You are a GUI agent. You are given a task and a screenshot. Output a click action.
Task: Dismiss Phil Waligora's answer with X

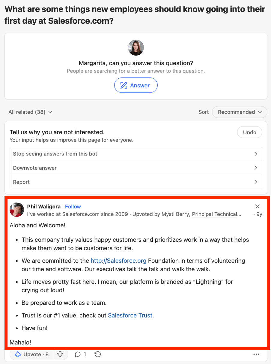[x=258, y=206]
